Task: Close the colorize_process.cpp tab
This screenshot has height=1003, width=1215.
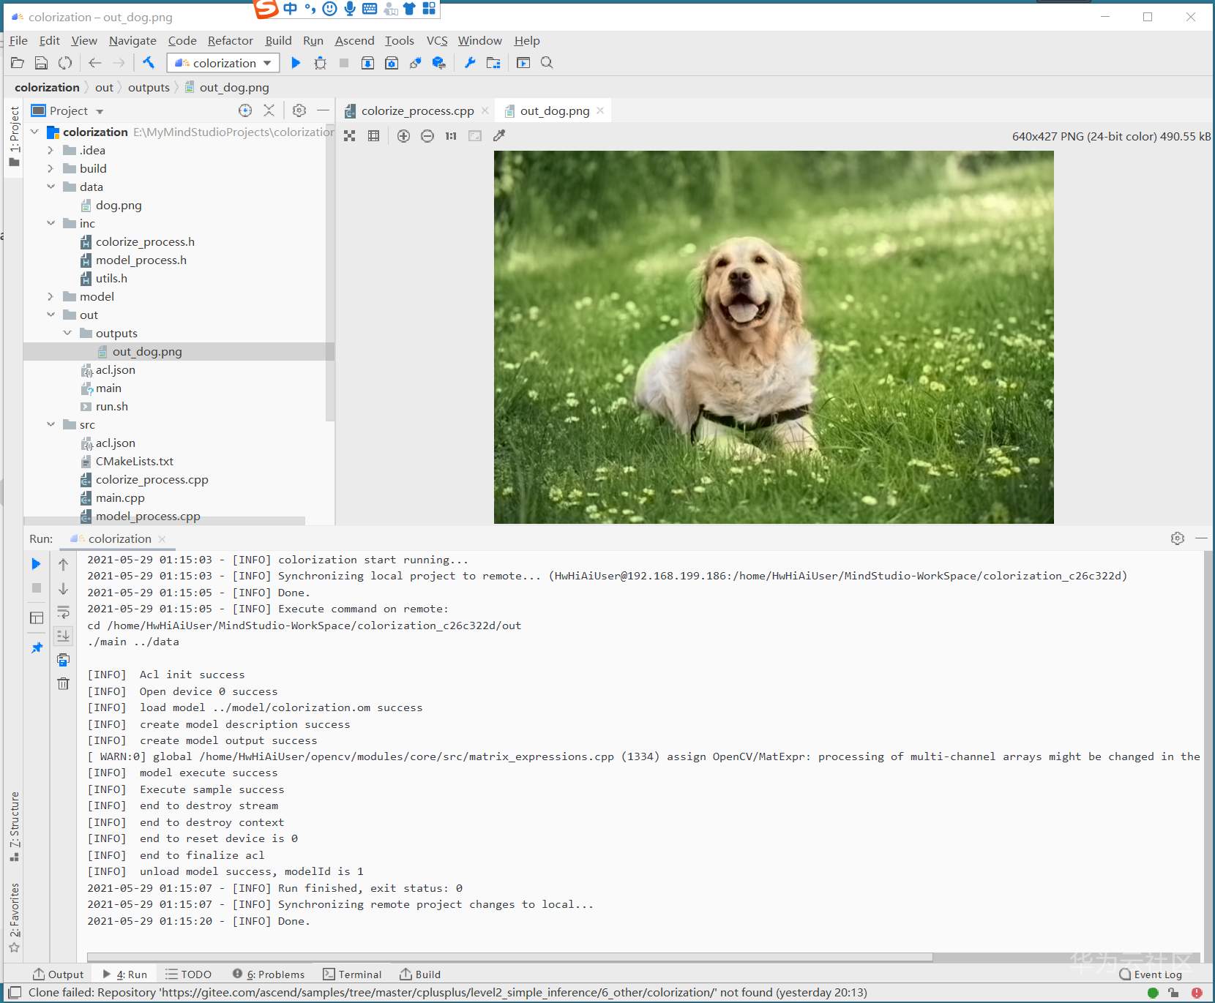Action: click(x=485, y=110)
